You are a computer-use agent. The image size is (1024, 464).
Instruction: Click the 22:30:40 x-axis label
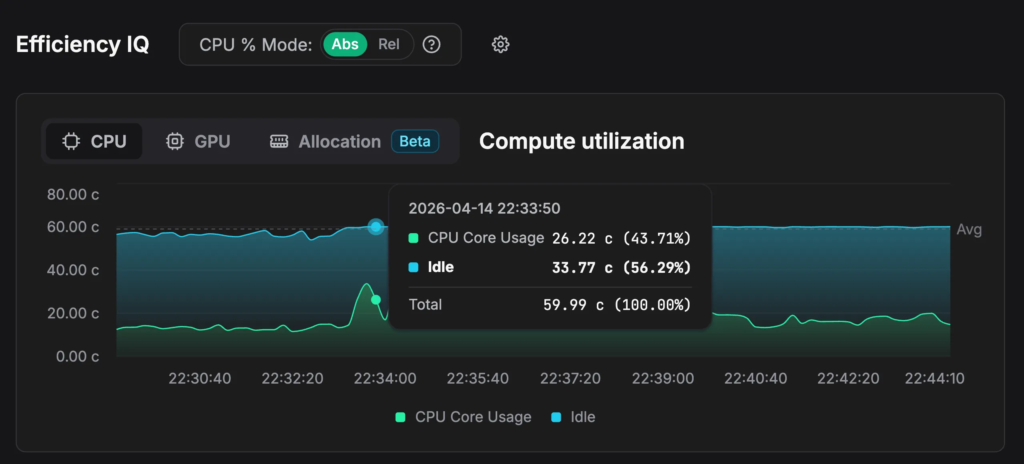tap(200, 378)
